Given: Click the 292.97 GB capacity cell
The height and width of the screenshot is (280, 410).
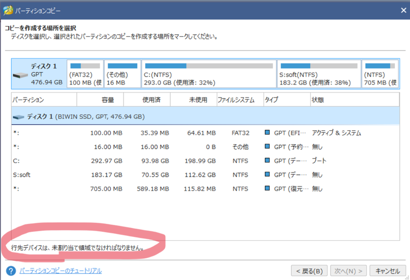Looking at the screenshot, I should tap(107, 161).
